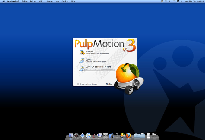The height and width of the screenshot is (140, 205).
Task: Click the Ouvrir folder icon
Action: [82, 61]
